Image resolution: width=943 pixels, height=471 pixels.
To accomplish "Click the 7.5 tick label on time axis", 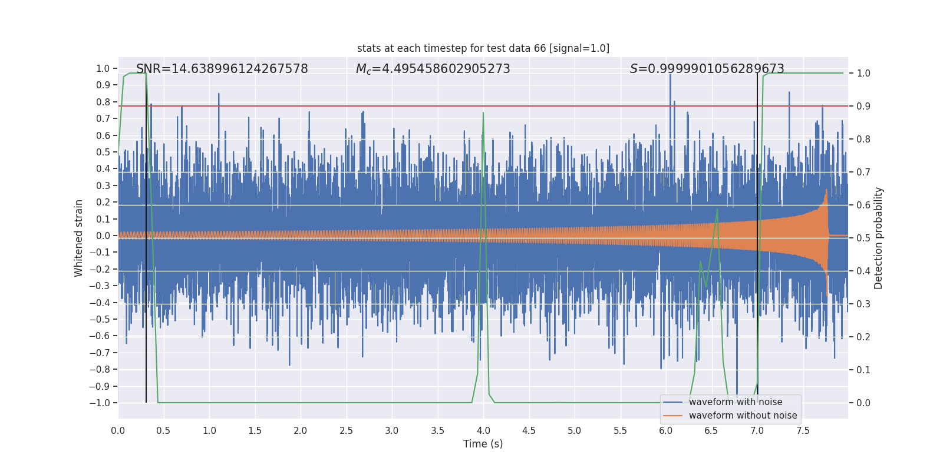I will point(803,431).
